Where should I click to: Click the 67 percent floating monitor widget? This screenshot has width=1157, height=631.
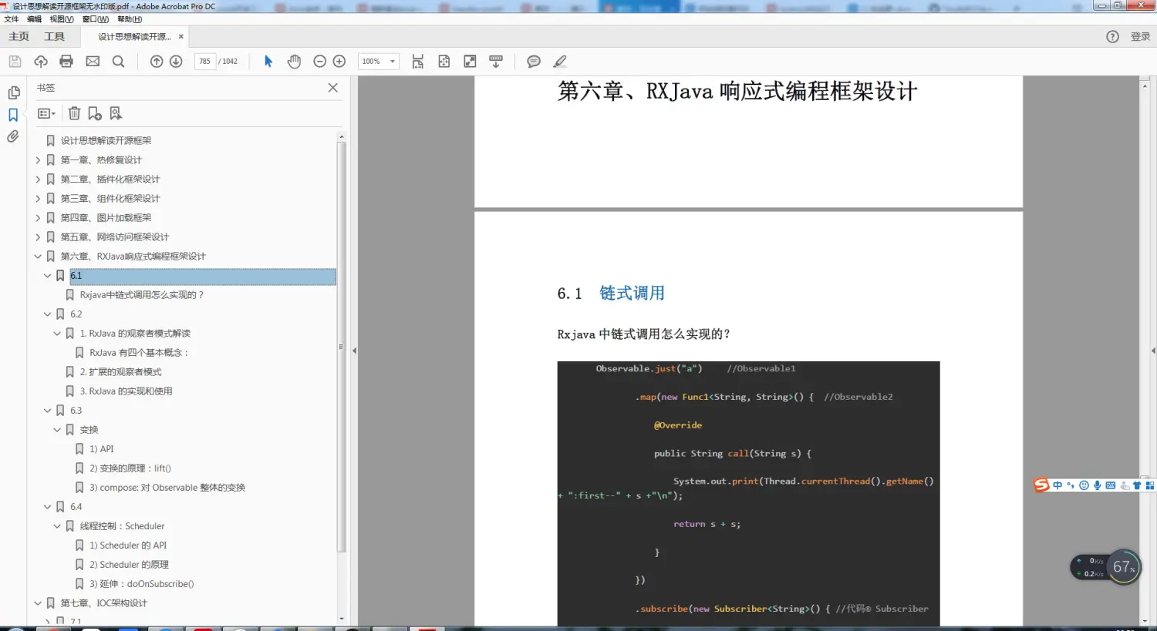click(x=1124, y=567)
